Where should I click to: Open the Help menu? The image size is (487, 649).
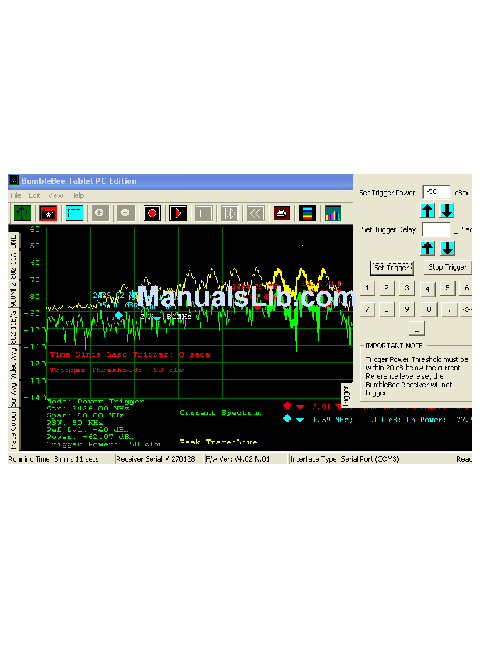(x=77, y=195)
